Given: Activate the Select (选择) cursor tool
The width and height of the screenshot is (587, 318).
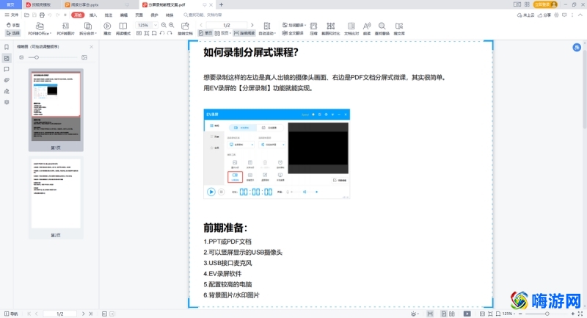Looking at the screenshot, I should 13,33.
